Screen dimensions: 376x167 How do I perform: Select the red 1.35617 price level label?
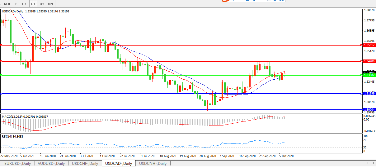[369, 45]
